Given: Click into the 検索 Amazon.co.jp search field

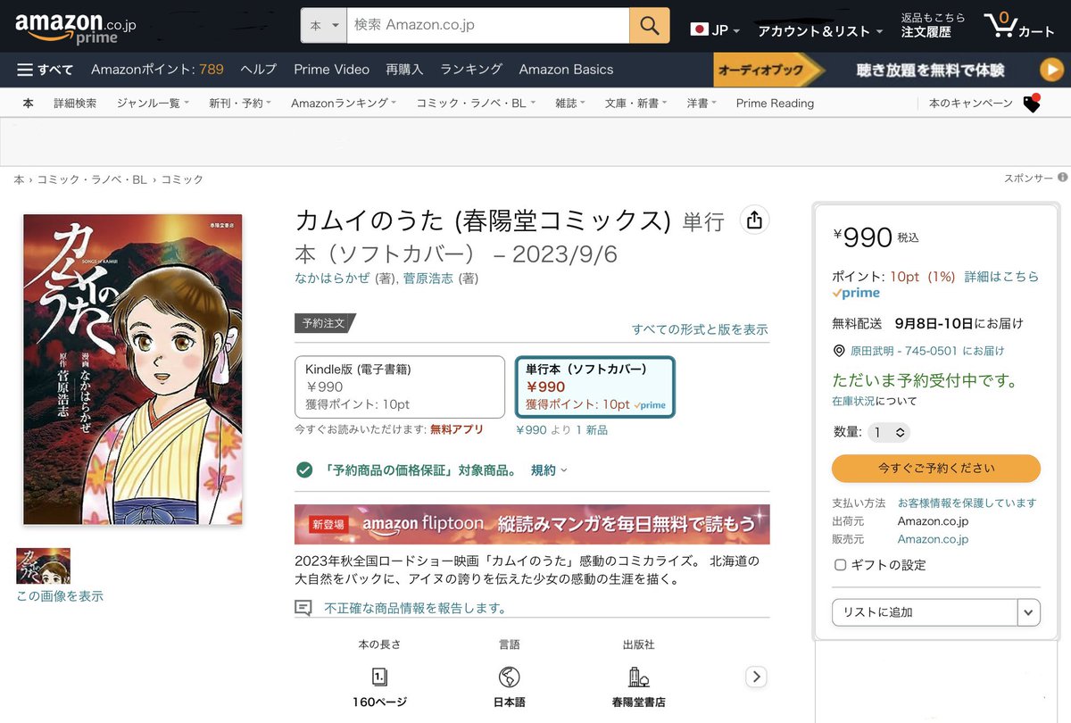Looking at the screenshot, I should [x=487, y=25].
